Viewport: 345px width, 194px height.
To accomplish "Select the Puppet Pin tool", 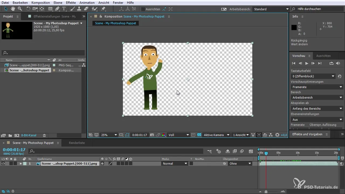I will [x=103, y=9].
